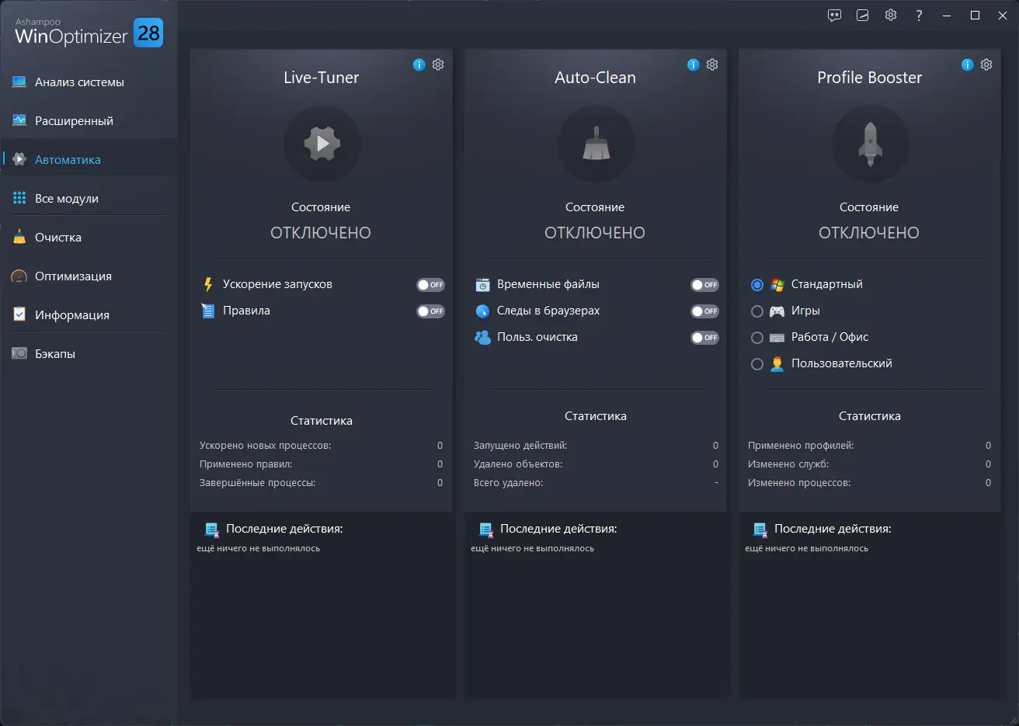
Task: Open the feedback chat icon in title bar
Action: pyautogui.click(x=835, y=16)
